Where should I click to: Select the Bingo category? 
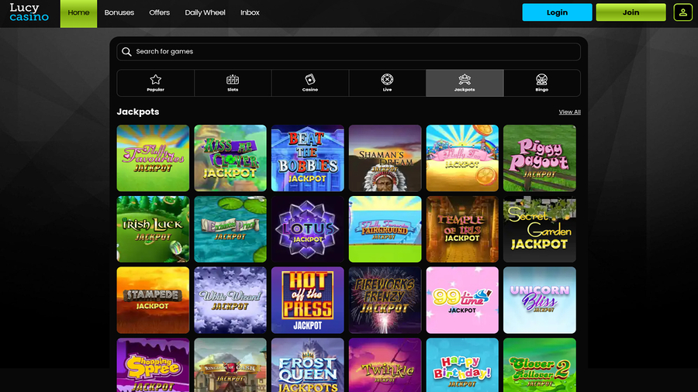tap(542, 83)
